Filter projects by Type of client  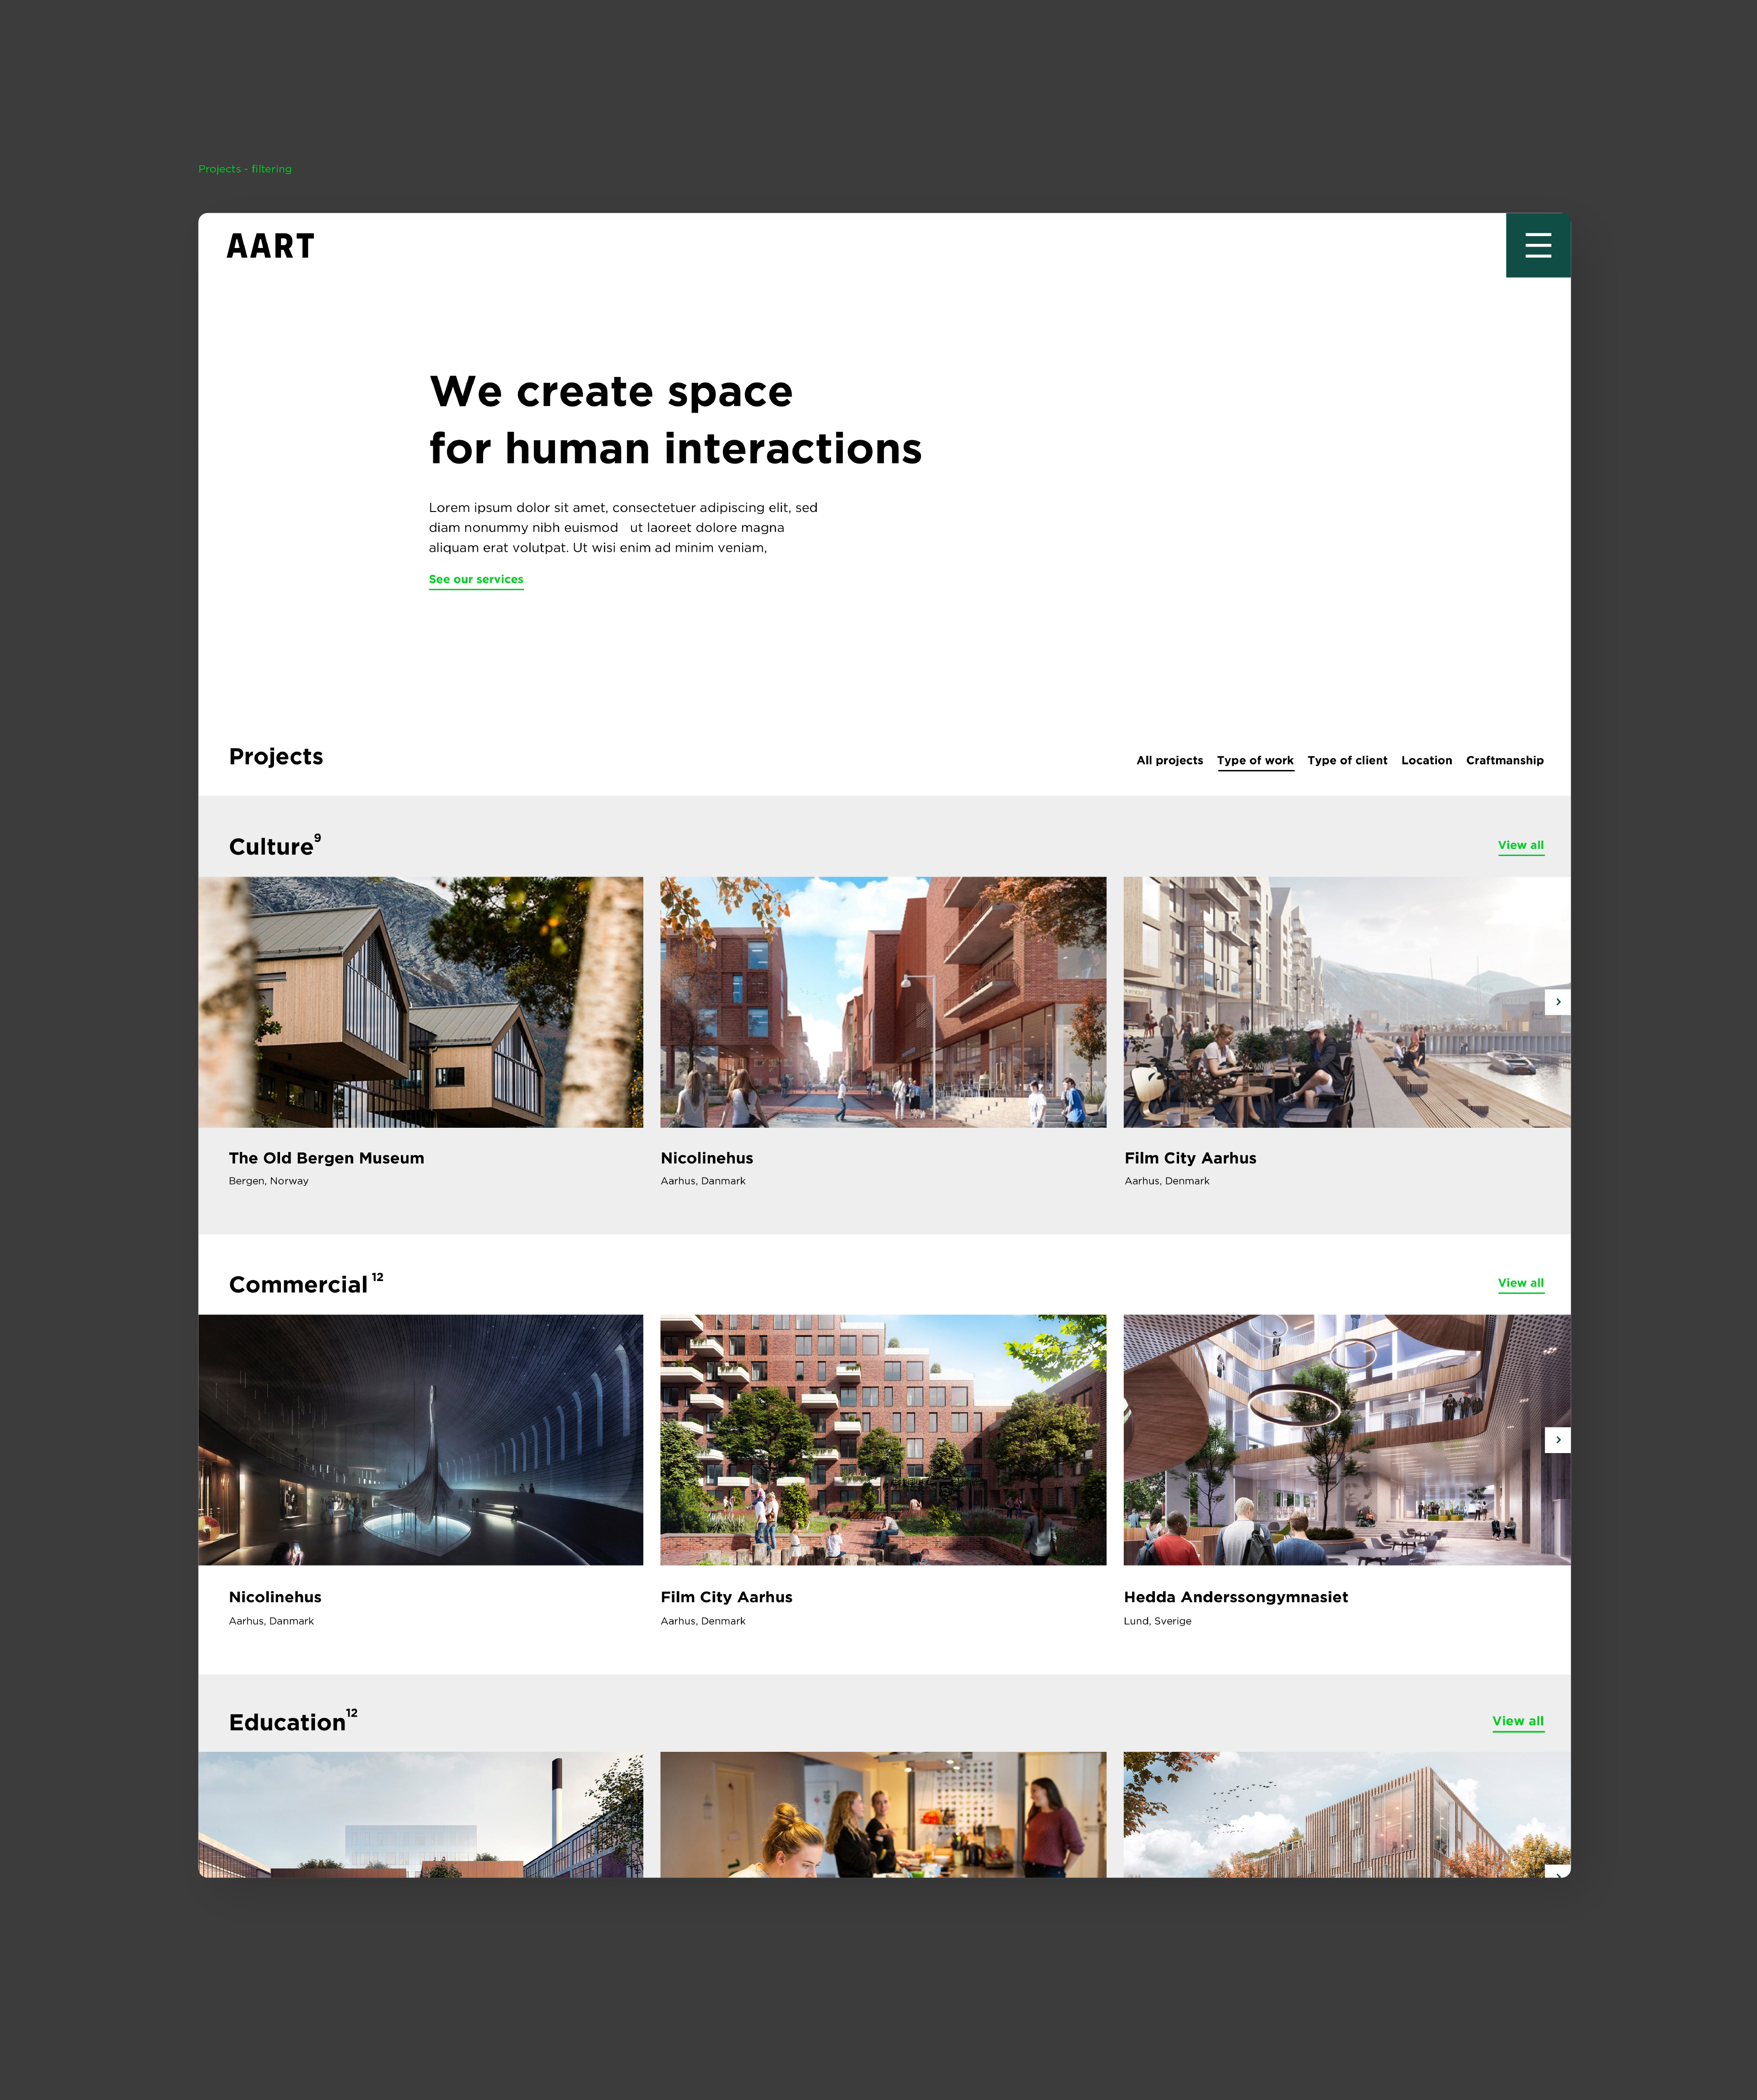tap(1346, 760)
